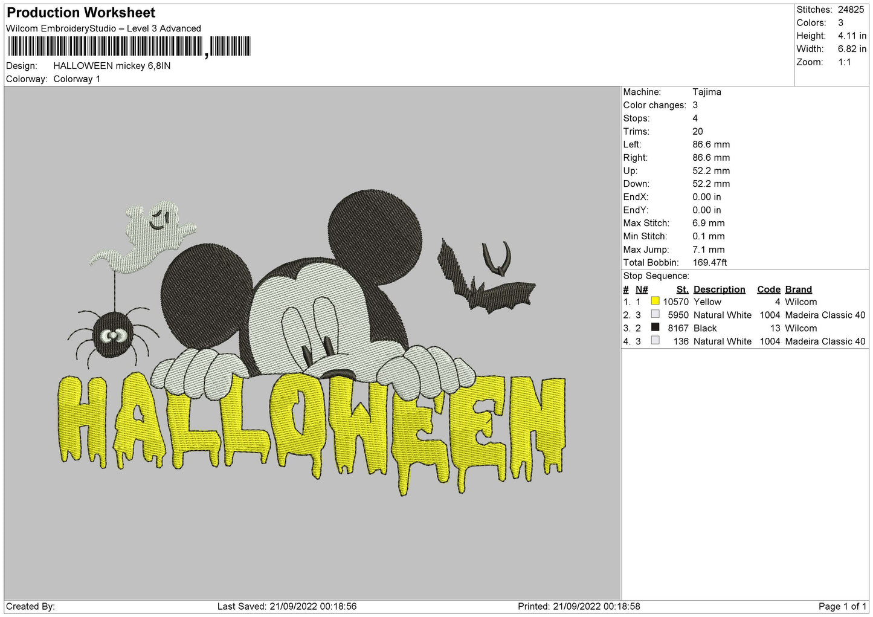Click the yellow thread color swatch
Viewport: 873px width, 617px height.
click(x=655, y=301)
